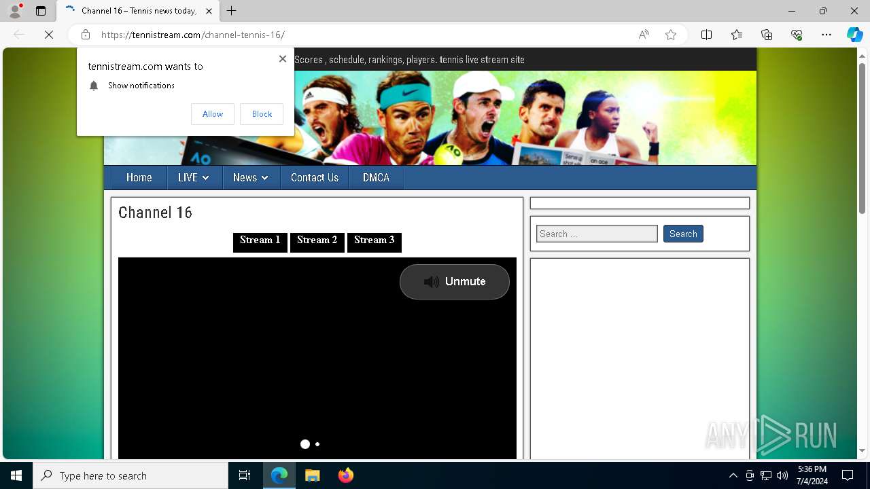Go to the Home menu item
Image resolution: width=870 pixels, height=489 pixels.
(x=139, y=177)
